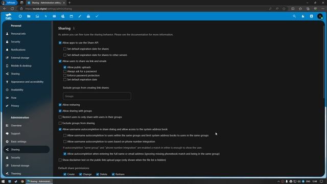This screenshot has height=184, width=327.
Task: Go back with the browser back arrow
Action: pyautogui.click(x=5, y=9)
